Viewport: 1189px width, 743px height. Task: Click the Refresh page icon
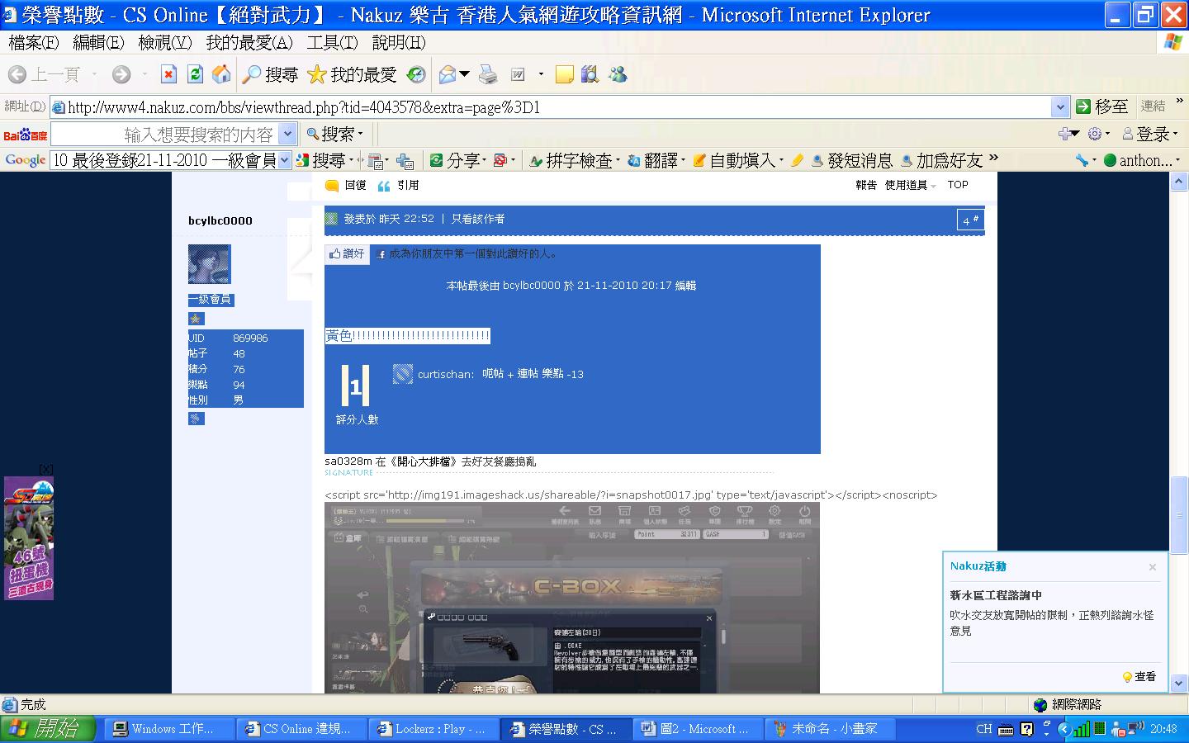195,75
